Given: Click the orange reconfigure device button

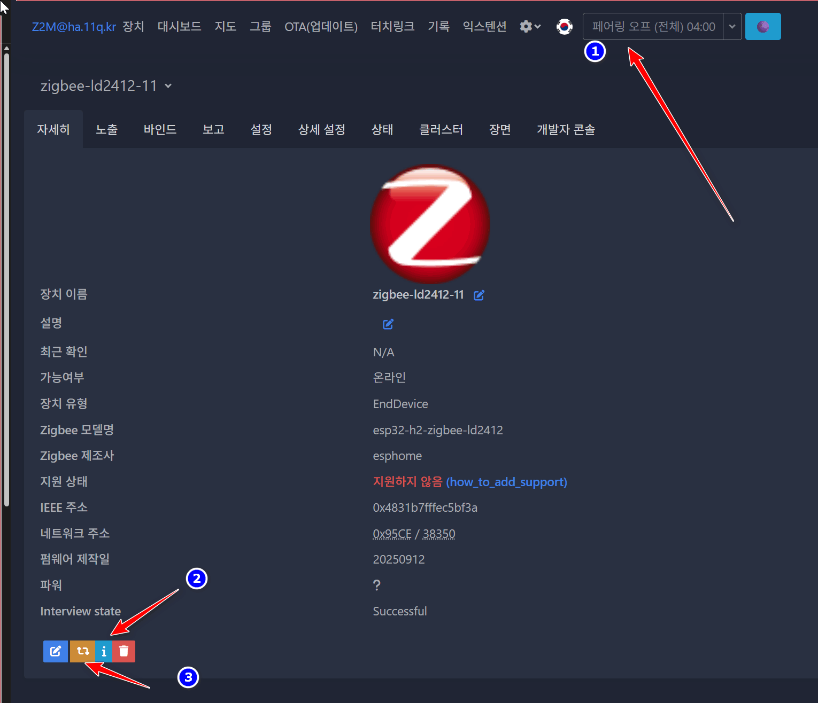Looking at the screenshot, I should [x=82, y=651].
